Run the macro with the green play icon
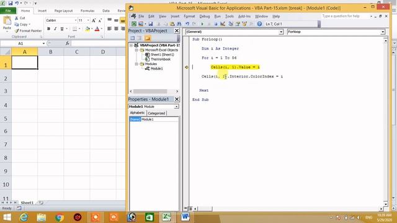This screenshot has height=223, width=397. tap(202, 24)
